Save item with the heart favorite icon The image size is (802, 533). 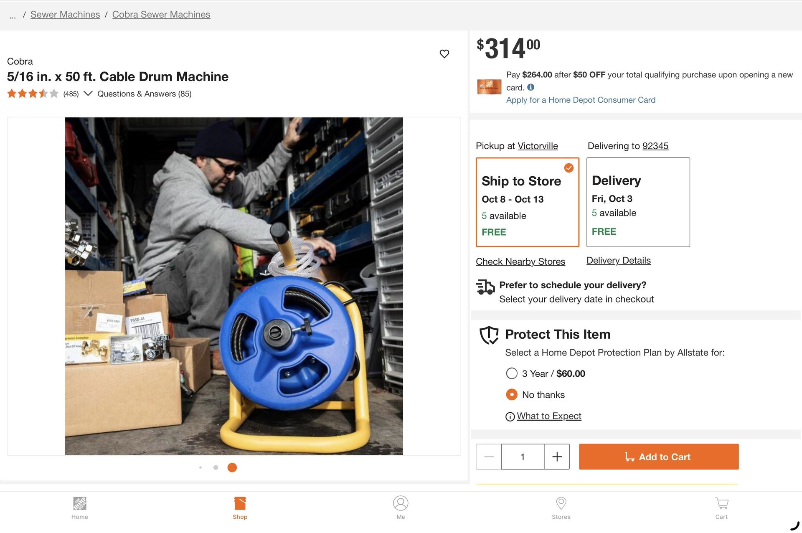tap(444, 54)
